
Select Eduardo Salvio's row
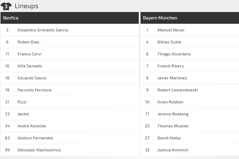click(x=32, y=78)
